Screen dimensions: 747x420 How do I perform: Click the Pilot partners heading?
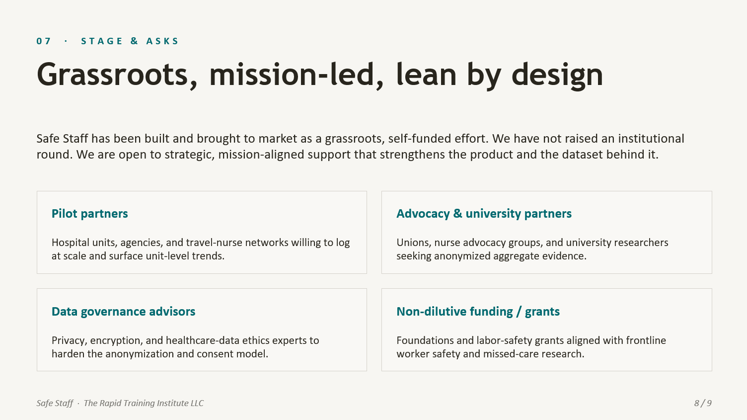(90, 214)
